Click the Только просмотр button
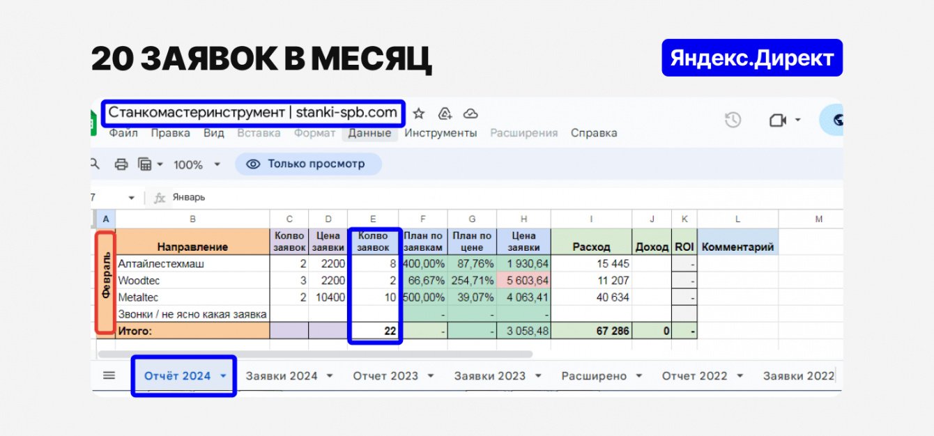Viewport: 934px width, 436px height. [308, 164]
